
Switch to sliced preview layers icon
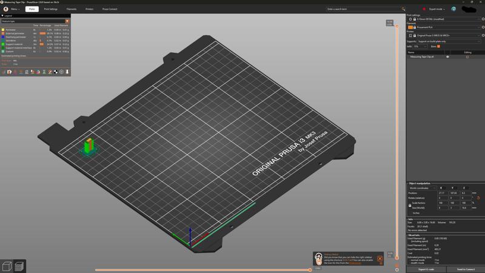pos(19,266)
